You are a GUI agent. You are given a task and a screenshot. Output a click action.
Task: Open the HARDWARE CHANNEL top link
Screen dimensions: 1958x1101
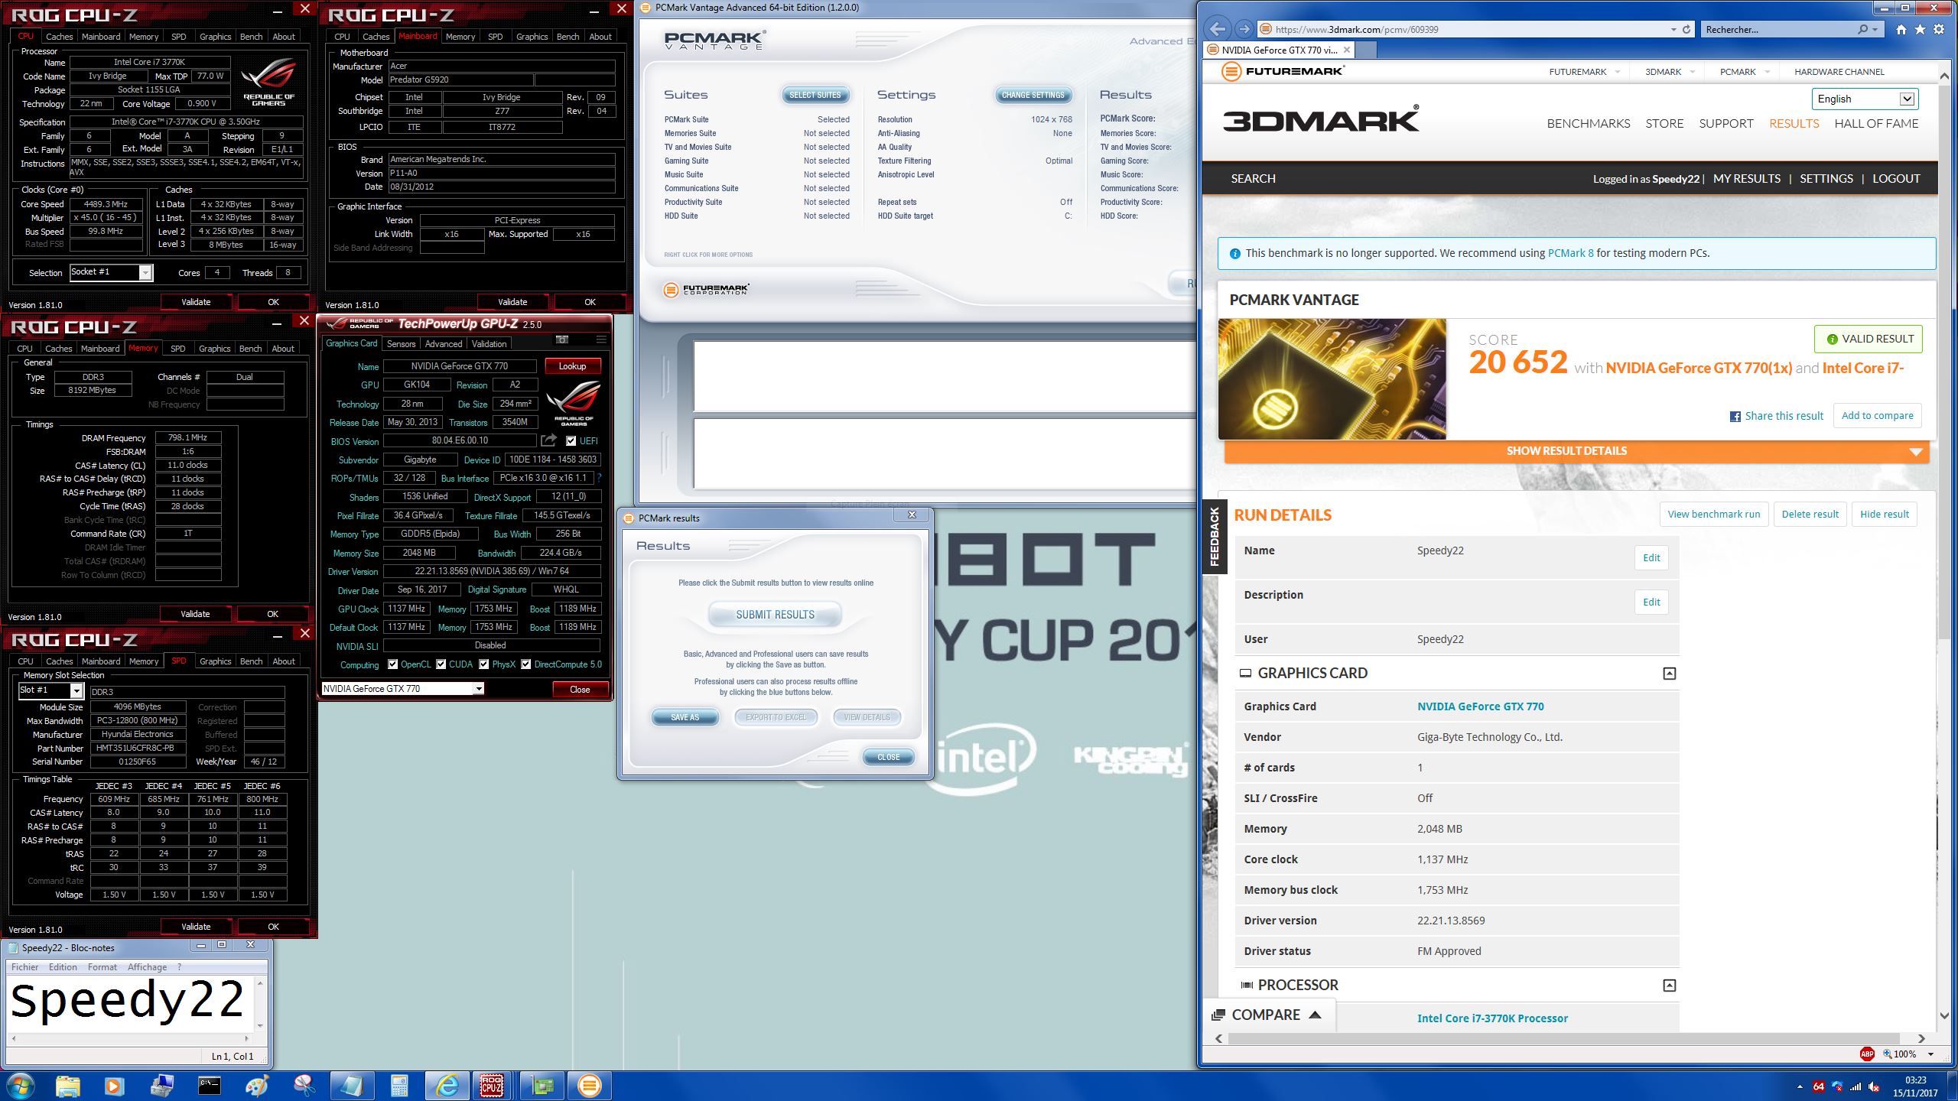click(x=1839, y=72)
